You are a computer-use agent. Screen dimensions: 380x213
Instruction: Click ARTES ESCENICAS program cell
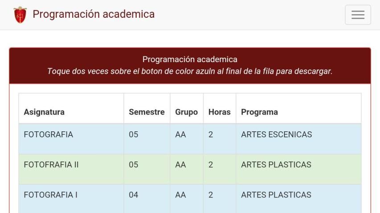[x=276, y=134]
